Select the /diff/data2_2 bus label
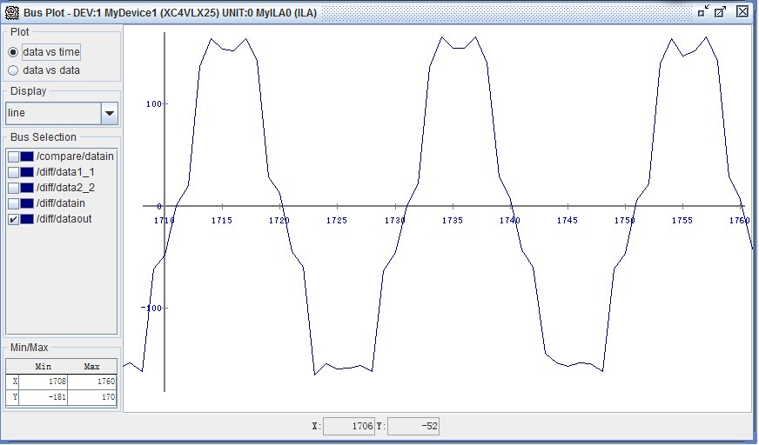This screenshot has height=445, width=759. point(65,188)
